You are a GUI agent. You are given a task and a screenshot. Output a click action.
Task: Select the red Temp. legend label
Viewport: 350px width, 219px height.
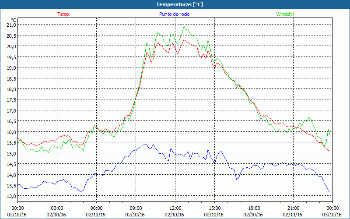(x=64, y=14)
